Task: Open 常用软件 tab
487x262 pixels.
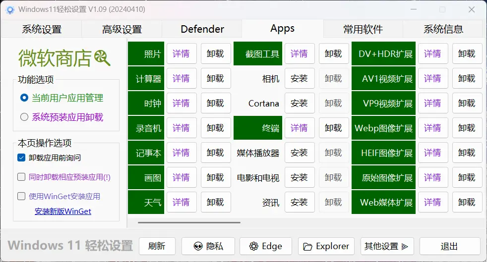Action: coord(363,29)
